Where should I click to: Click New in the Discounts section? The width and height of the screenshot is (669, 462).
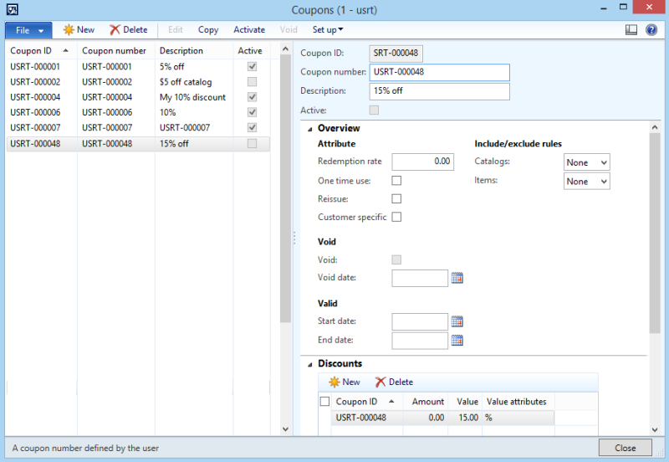[x=334, y=382]
